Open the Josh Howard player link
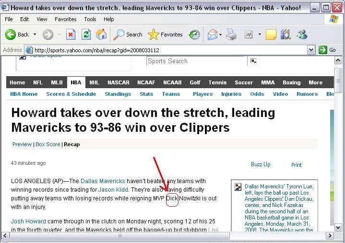The width and height of the screenshot is (345, 243). click(x=28, y=221)
